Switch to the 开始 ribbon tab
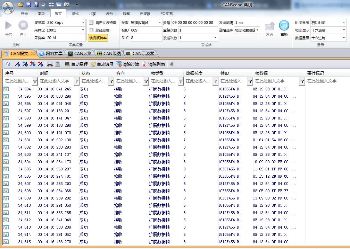Viewport: 350px width, 249px height. coord(24,14)
